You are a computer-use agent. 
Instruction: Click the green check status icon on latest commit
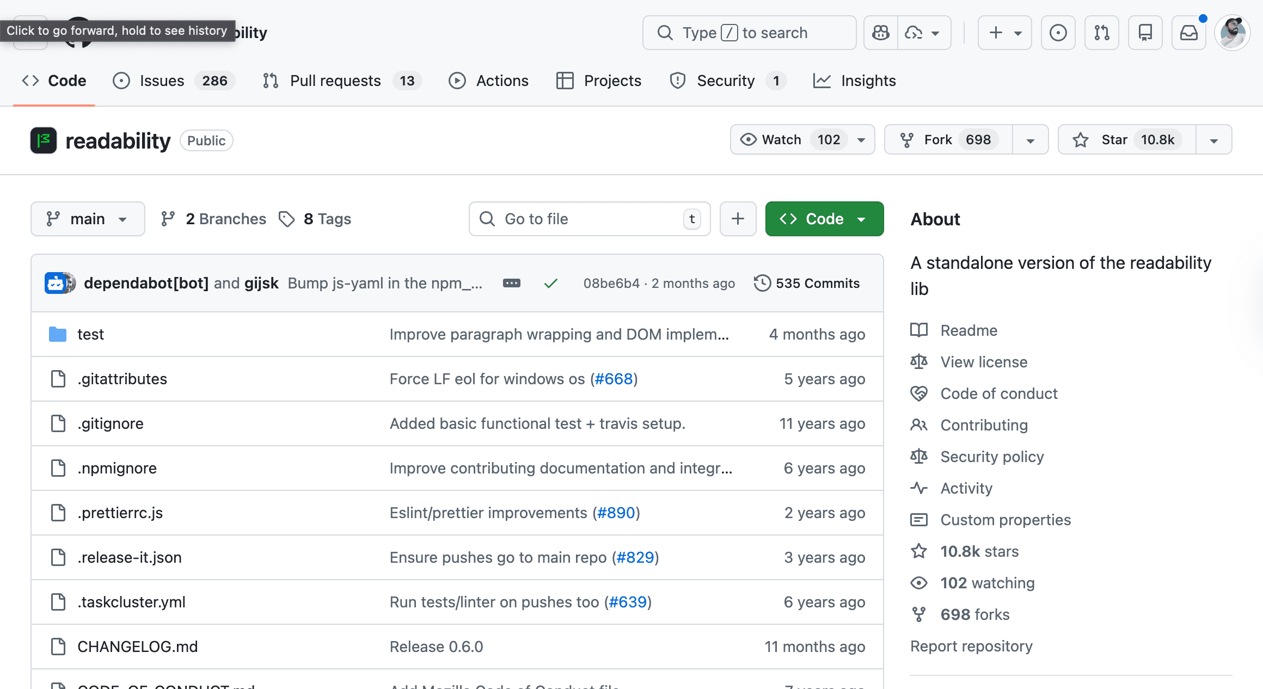click(551, 283)
